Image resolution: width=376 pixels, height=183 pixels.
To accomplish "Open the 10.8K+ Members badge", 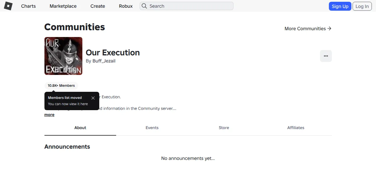I will click(x=61, y=86).
